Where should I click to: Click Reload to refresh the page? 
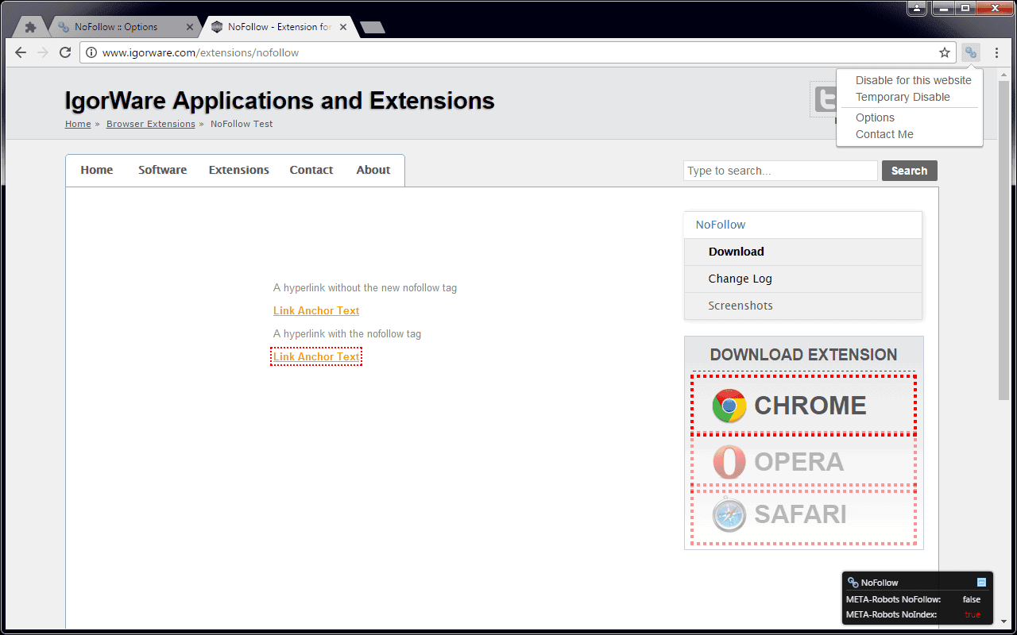point(65,52)
